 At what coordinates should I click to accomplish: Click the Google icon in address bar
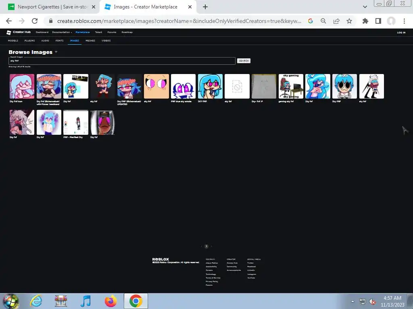click(311, 21)
